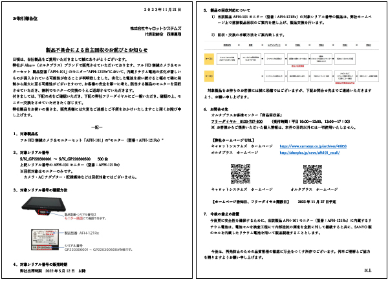The height and width of the screenshot is (282, 388).
Task: Click the black monitor product photo
Action: point(43,205)
